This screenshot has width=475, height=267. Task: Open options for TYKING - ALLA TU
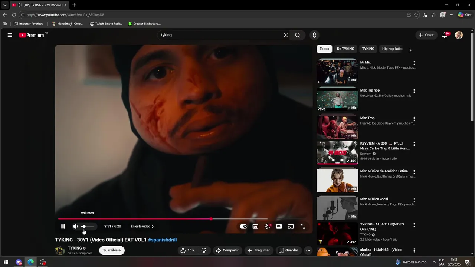tap(414, 225)
